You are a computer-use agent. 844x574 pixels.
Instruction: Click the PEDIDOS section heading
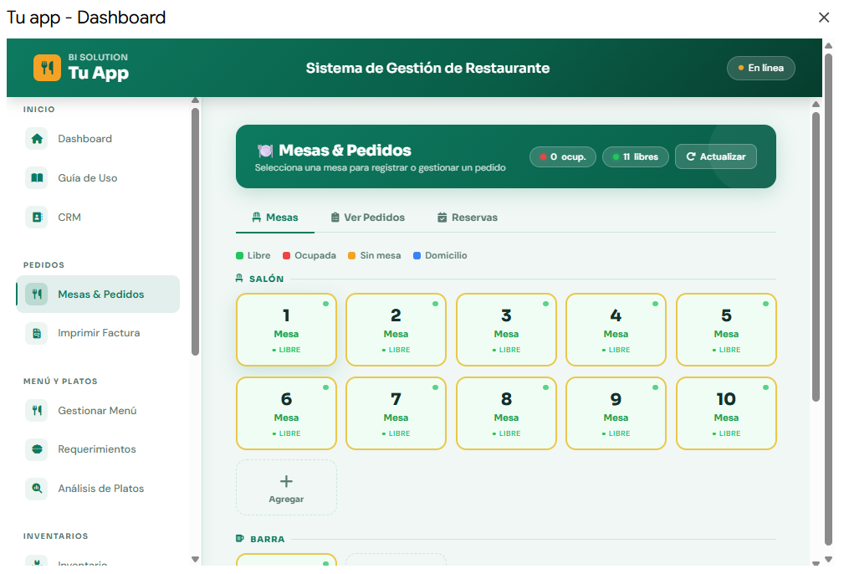pos(43,265)
